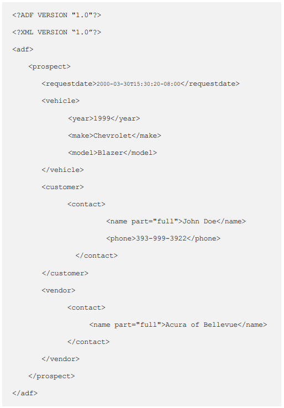Click the closing vendor tag
This screenshot has width=284, height=408.
(x=61, y=359)
